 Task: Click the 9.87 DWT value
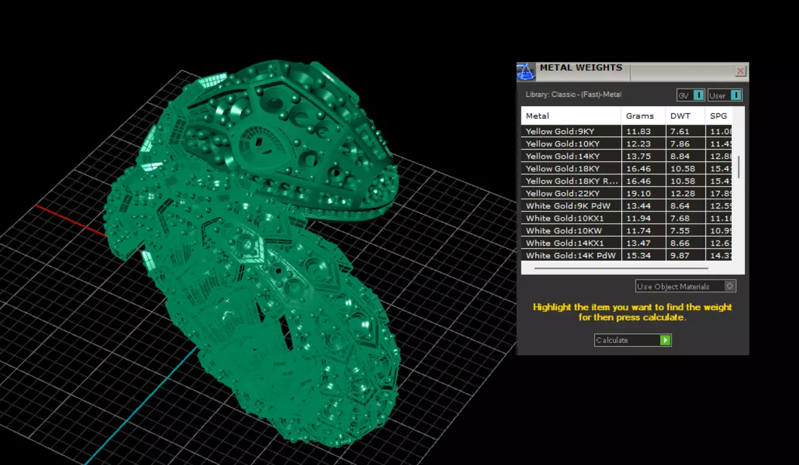pyautogui.click(x=680, y=255)
